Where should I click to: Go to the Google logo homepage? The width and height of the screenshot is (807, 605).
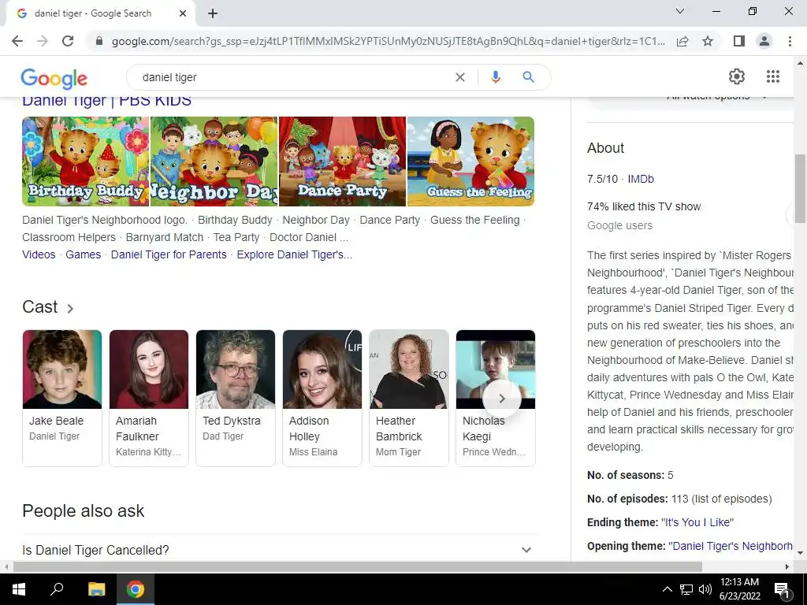coord(54,78)
